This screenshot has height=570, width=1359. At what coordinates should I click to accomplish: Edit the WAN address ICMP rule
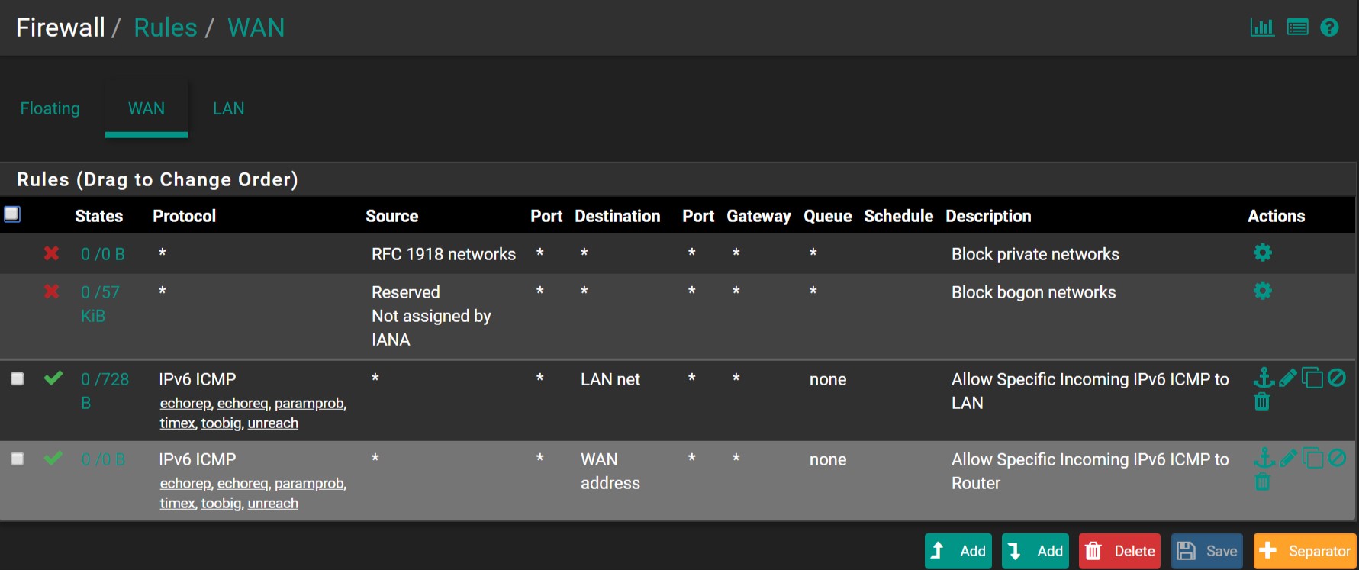coord(1288,458)
